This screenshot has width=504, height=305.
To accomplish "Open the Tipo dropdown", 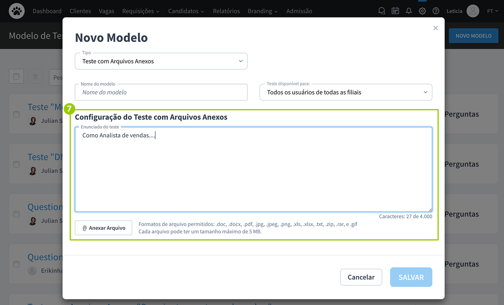I will 161,61.
